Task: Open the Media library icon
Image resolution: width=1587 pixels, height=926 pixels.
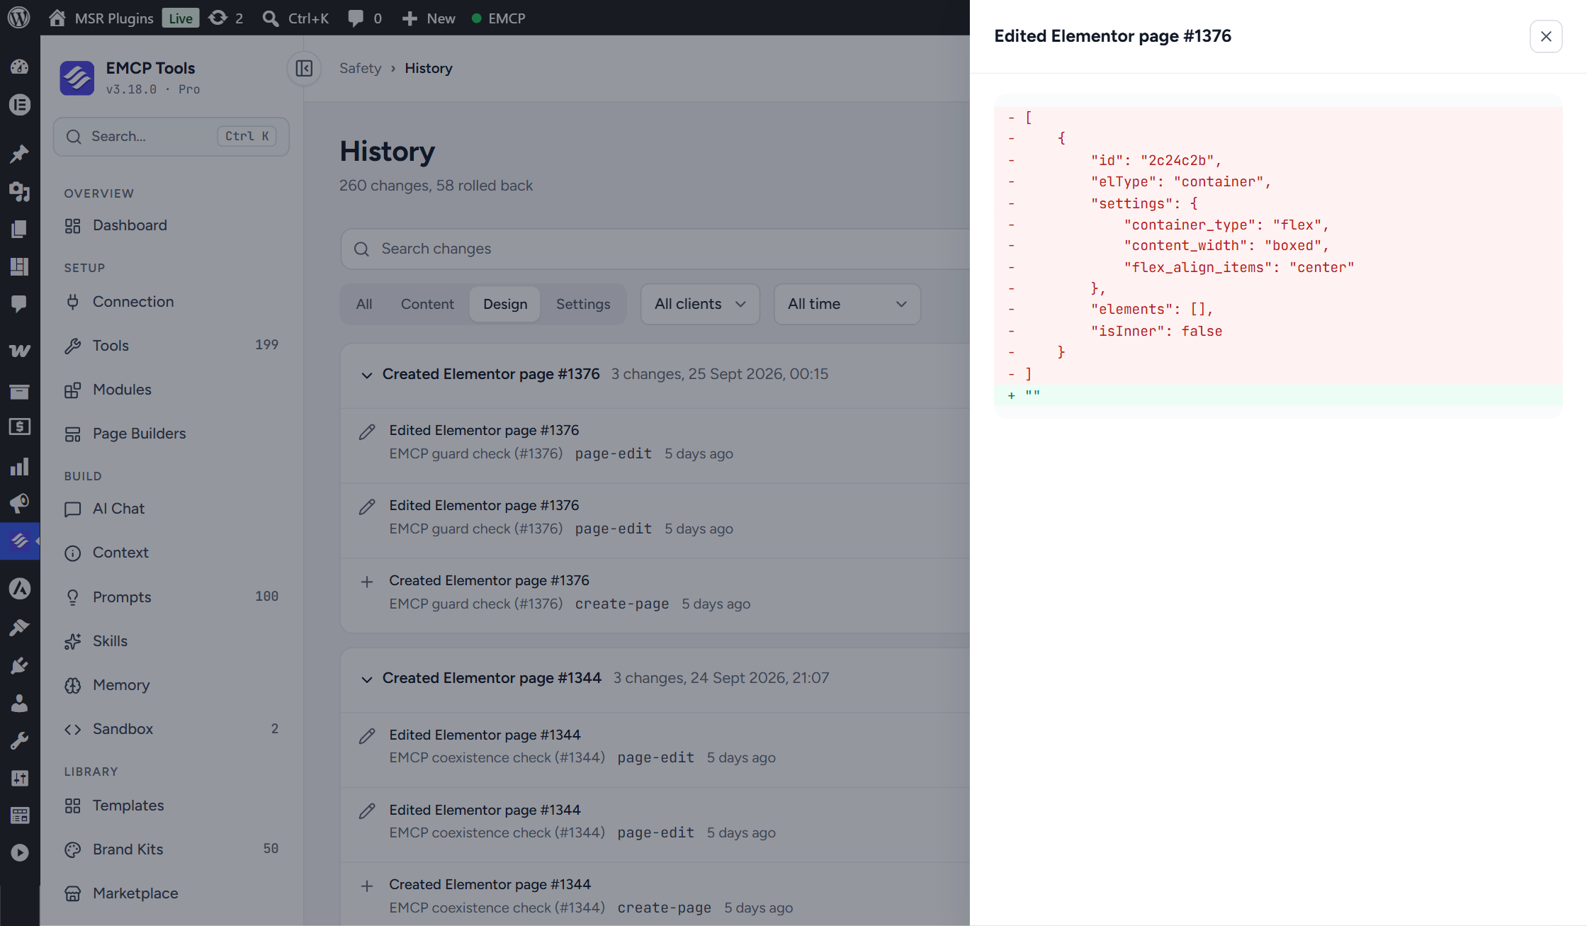Action: 19,191
